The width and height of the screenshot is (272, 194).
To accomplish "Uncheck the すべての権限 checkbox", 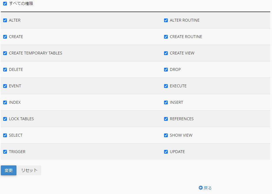I will point(5,4).
